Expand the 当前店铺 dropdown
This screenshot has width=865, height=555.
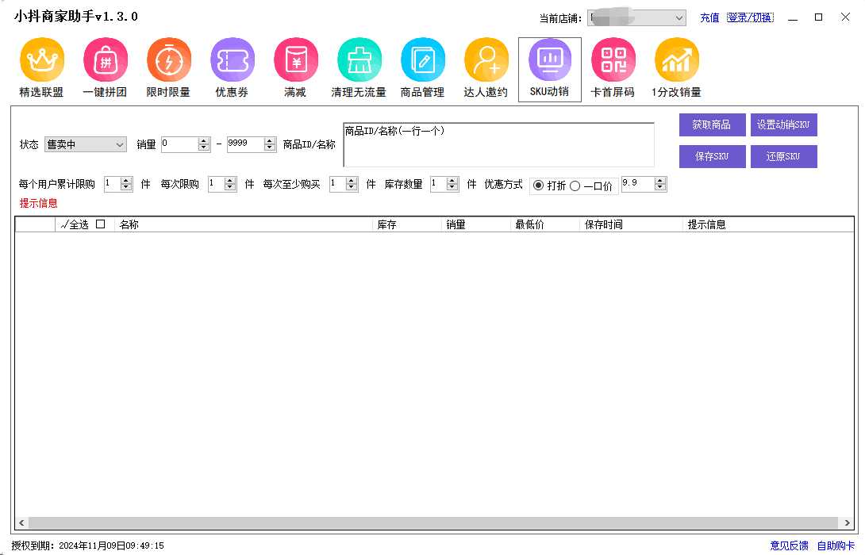click(636, 17)
